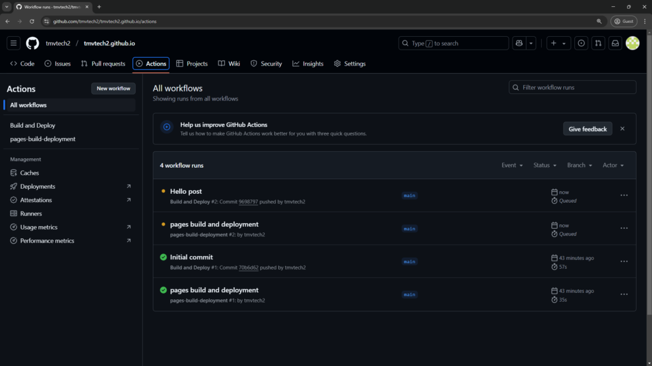The image size is (652, 366).
Task: Expand the Branch filter dropdown
Action: tap(579, 165)
